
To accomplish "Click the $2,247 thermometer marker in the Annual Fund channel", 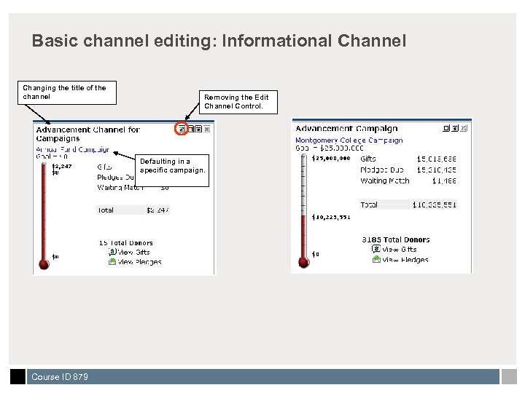I will click(61, 166).
